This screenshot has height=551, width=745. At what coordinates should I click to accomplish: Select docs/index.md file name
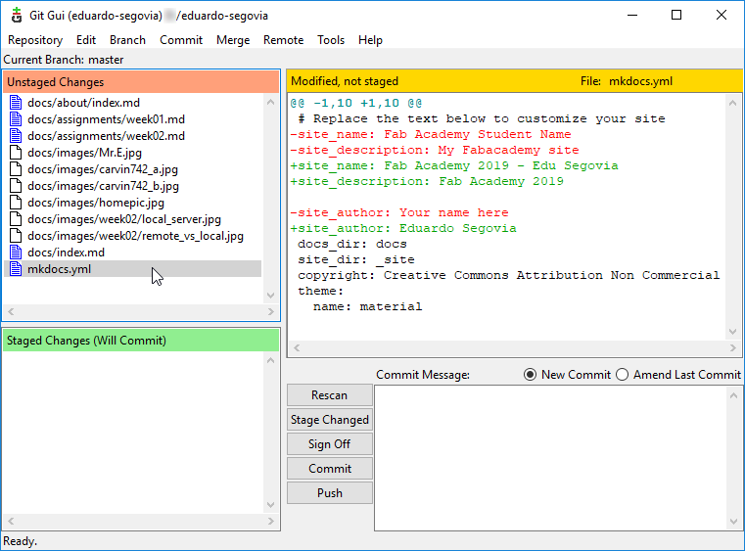[x=66, y=253]
